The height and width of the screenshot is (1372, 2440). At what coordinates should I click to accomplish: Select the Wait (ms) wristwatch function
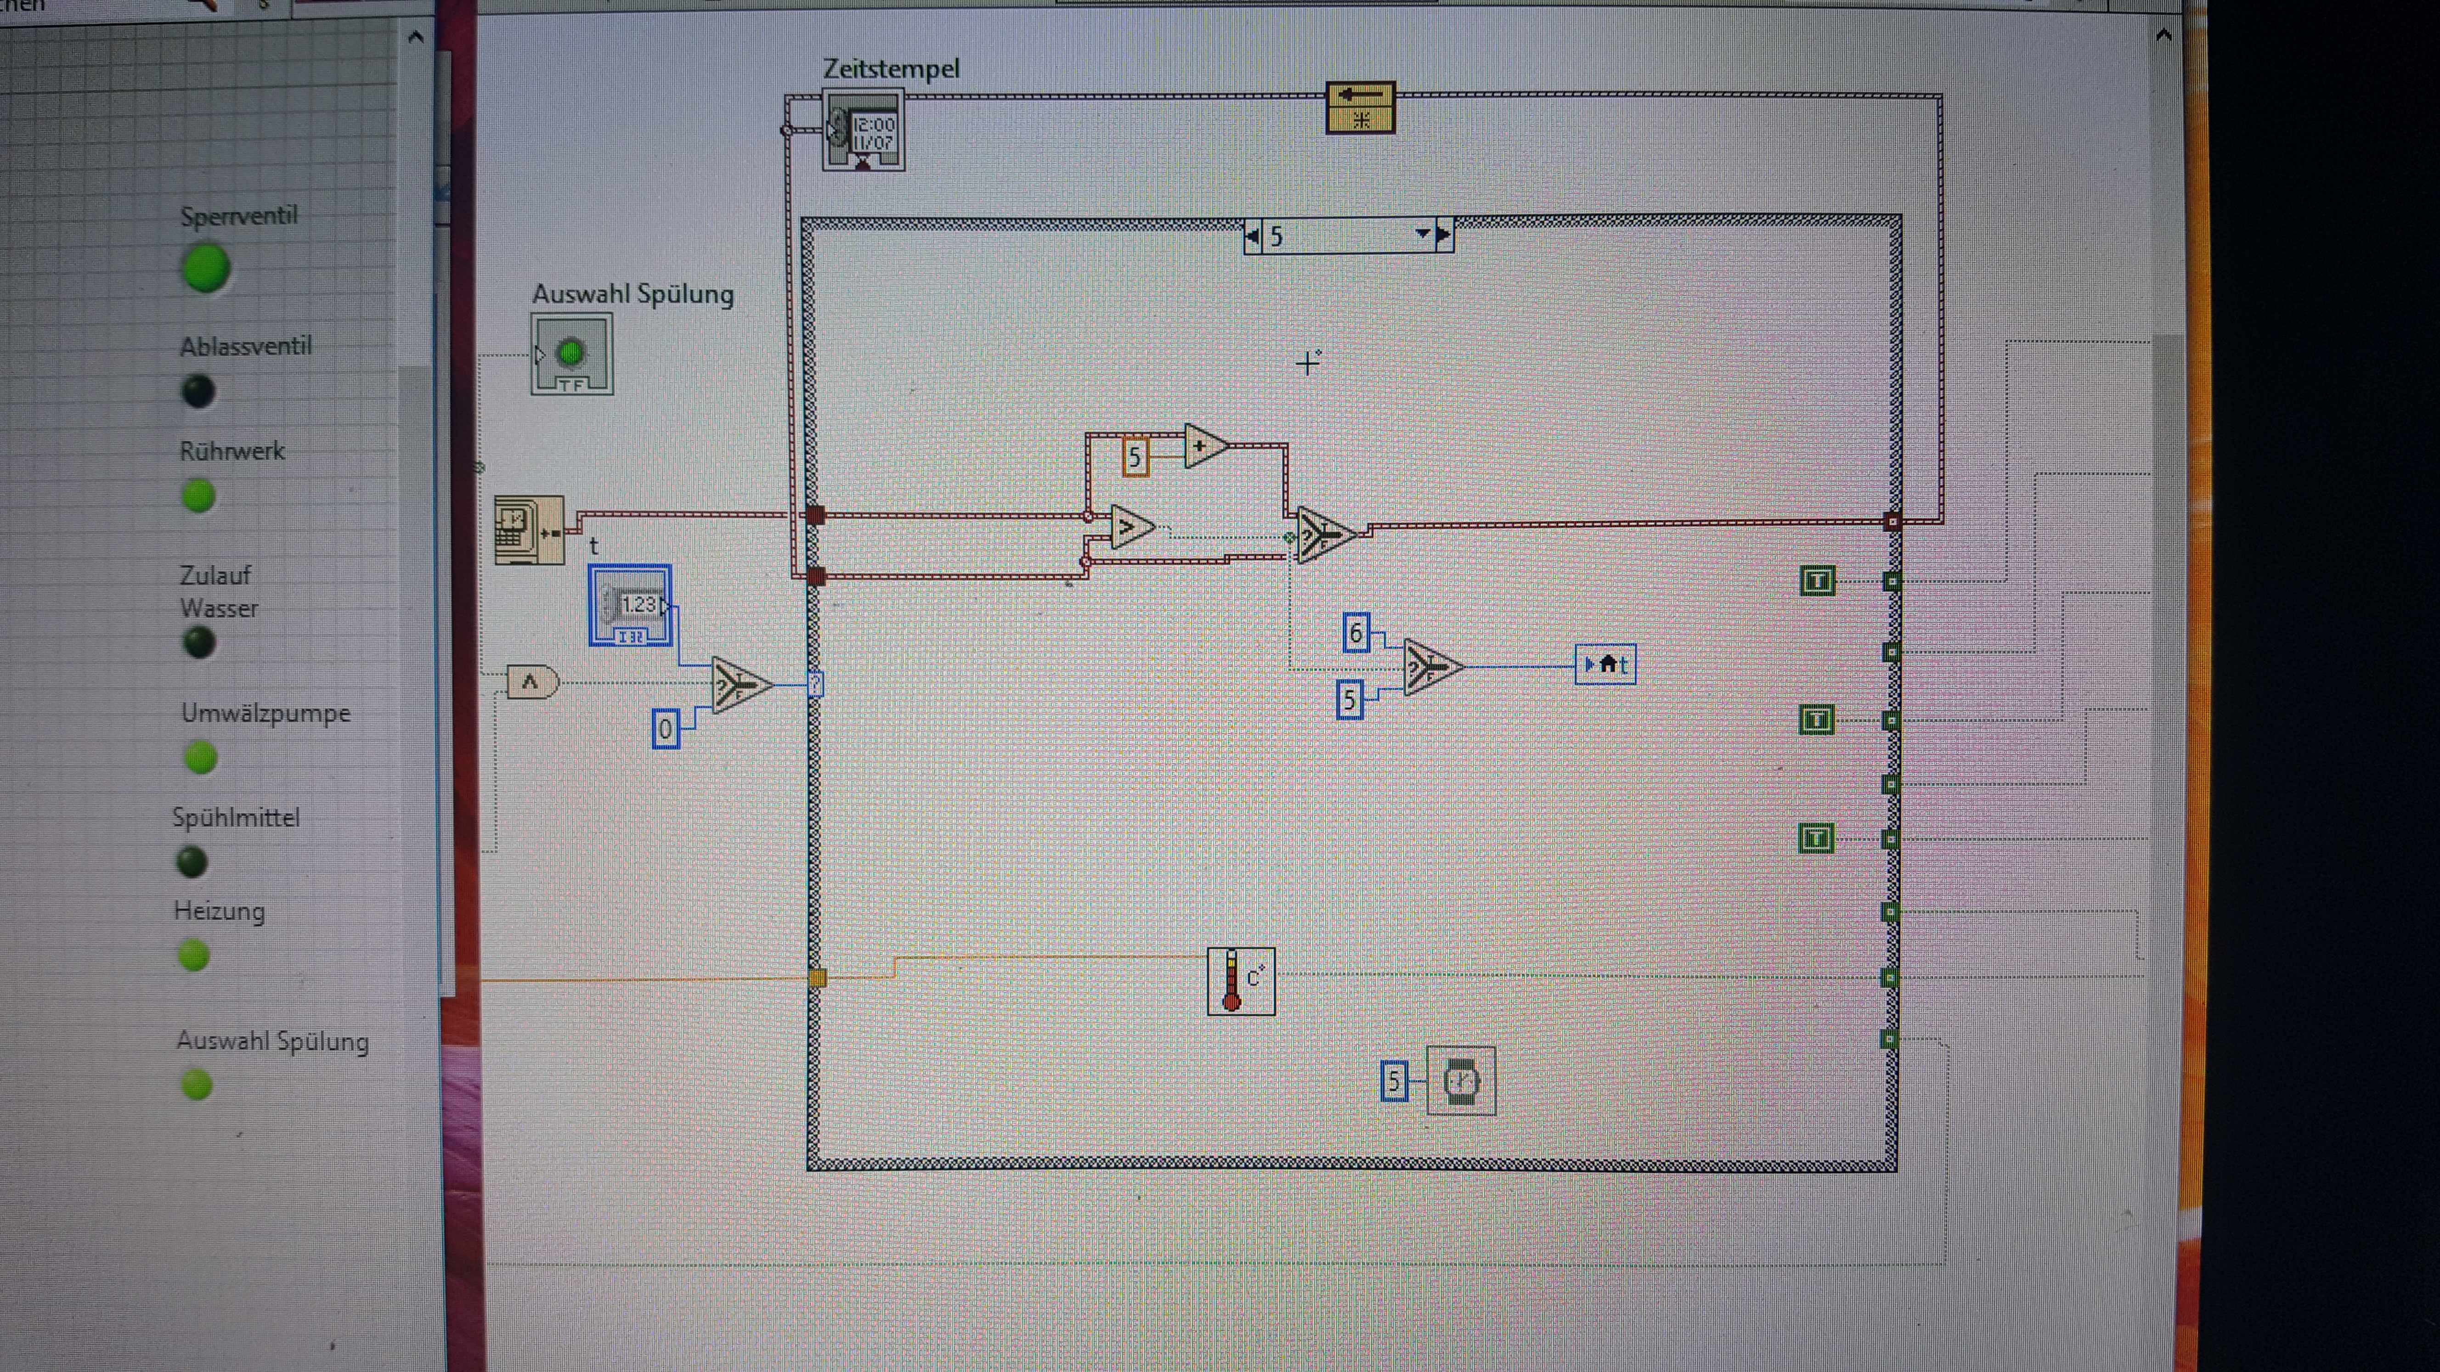1461,1080
